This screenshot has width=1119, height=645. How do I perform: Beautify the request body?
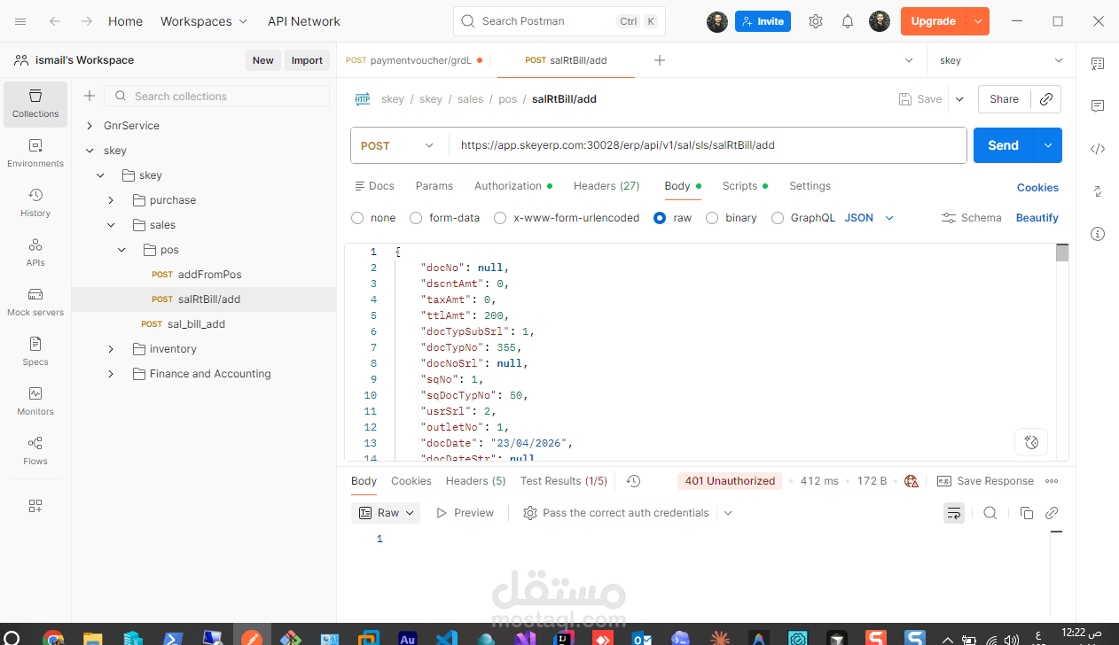point(1037,218)
